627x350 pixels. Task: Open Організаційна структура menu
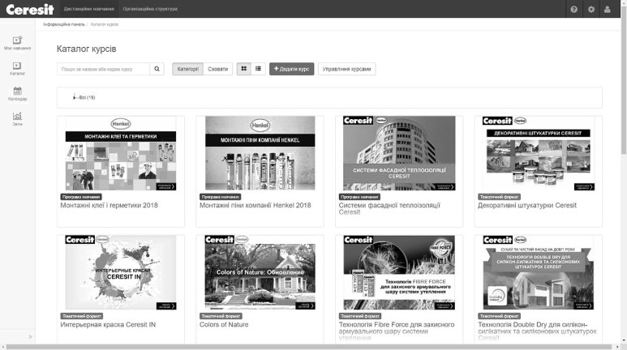[150, 9]
